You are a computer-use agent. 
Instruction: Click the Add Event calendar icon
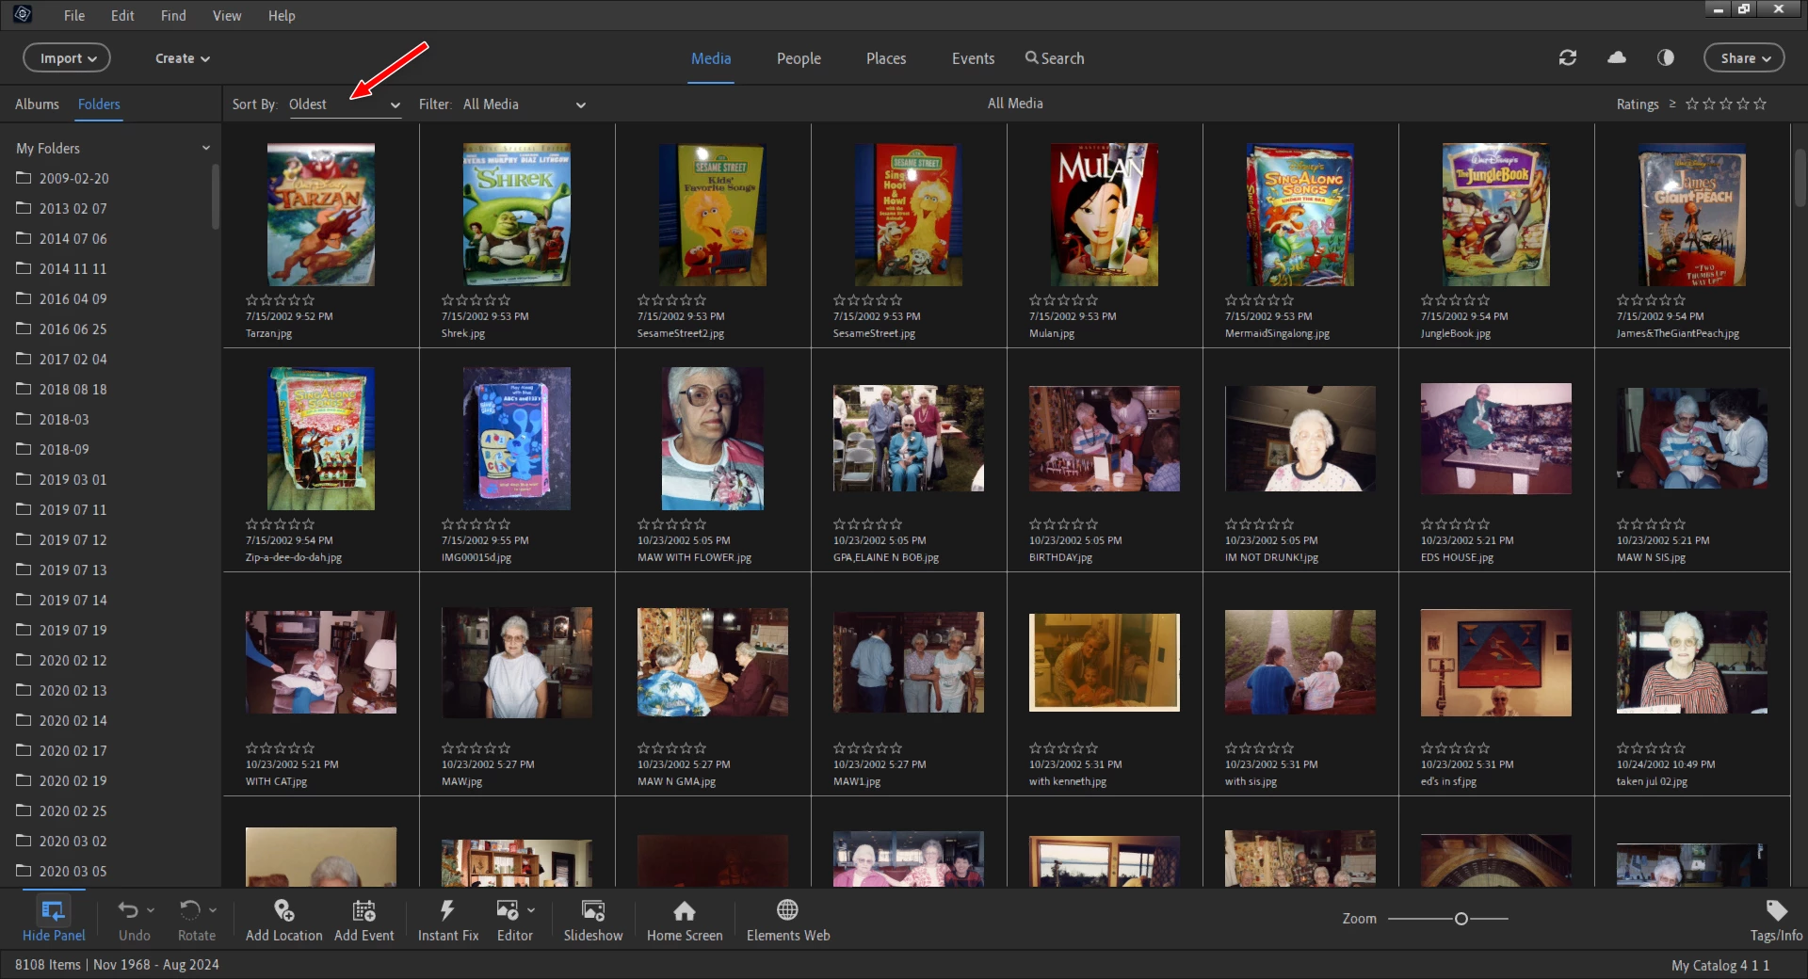tap(363, 910)
